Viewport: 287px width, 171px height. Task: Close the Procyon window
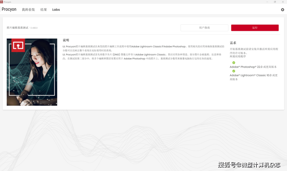click(x=283, y=2)
